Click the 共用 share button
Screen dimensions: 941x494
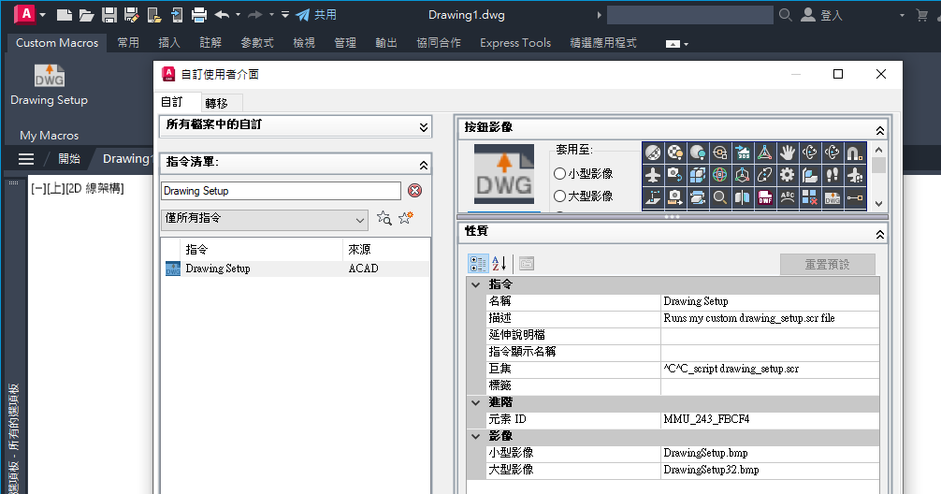(x=317, y=15)
